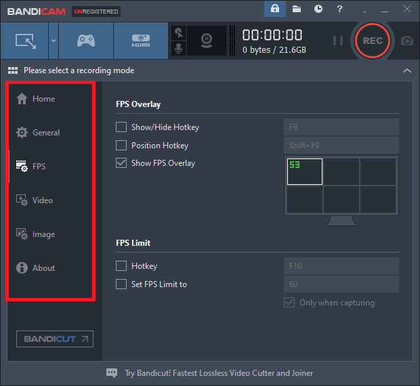Enable Set FPS Limit to checkbox
420x386 pixels.
click(x=121, y=284)
